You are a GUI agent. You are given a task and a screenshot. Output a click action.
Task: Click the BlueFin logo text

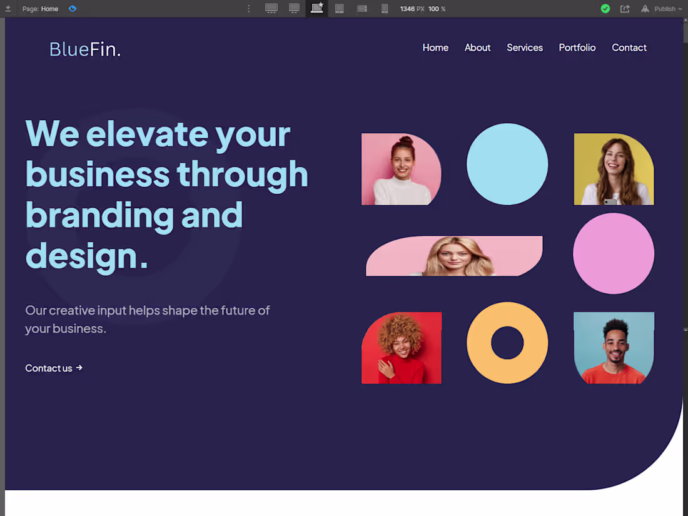point(85,49)
